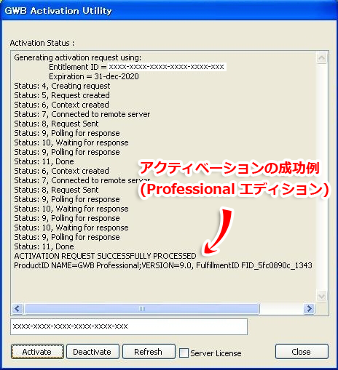Image resolution: width=338 pixels, height=370 pixels.
Task: Focus the entitlement ID input field
Action: click(129, 326)
